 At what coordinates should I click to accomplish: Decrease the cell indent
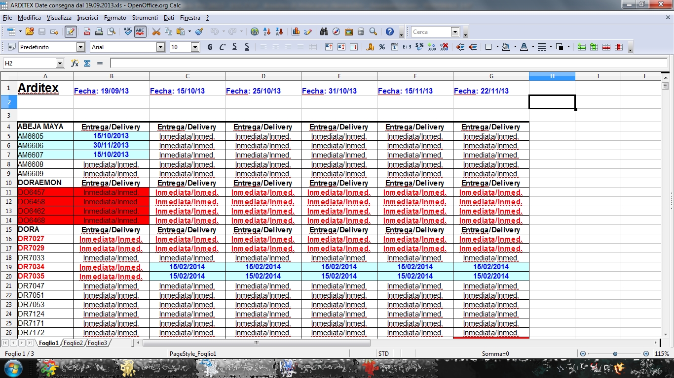460,47
